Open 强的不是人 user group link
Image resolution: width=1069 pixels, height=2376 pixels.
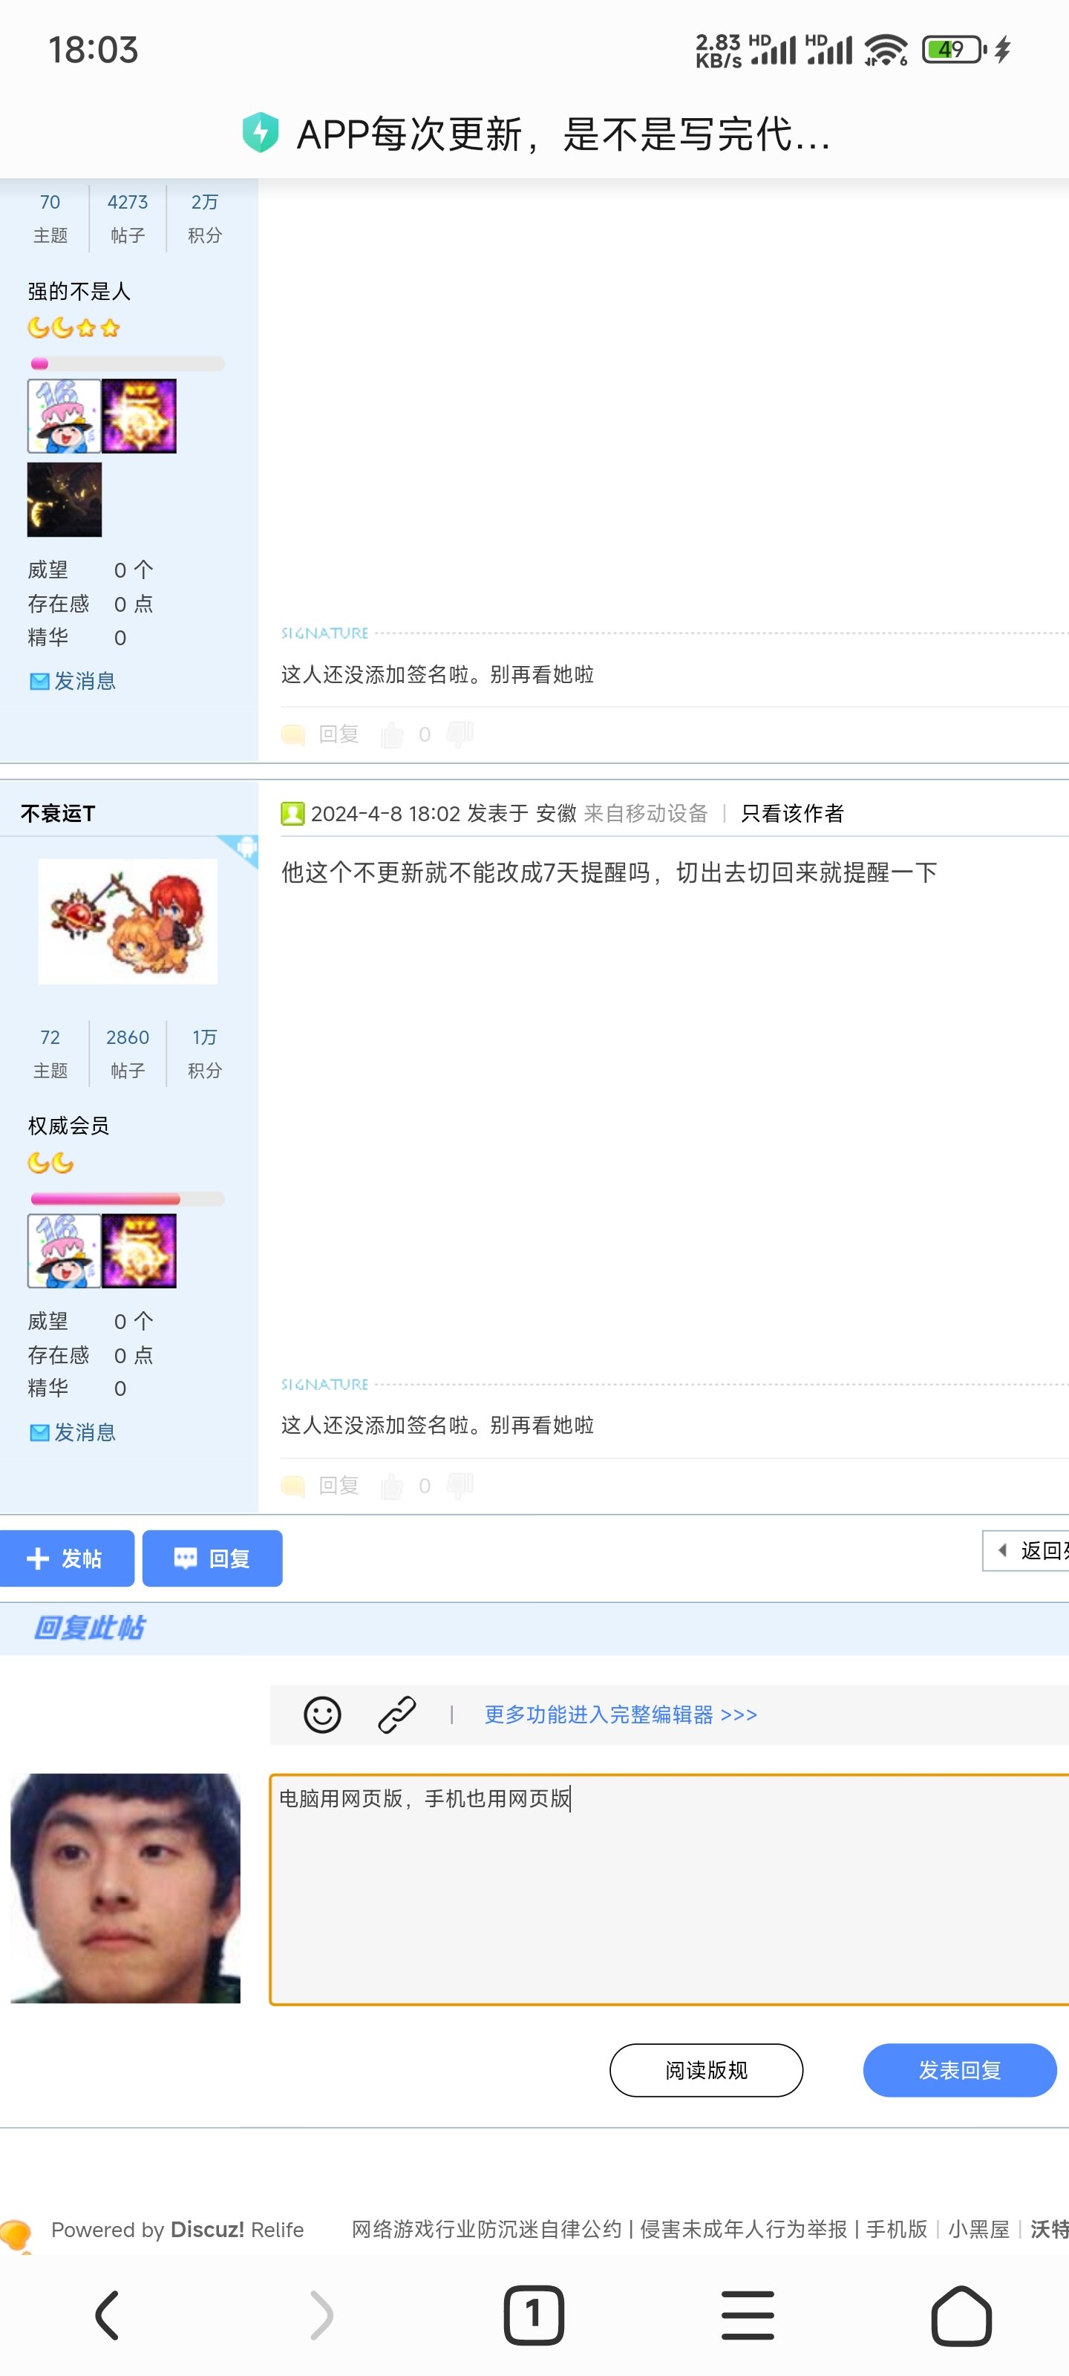pos(79,292)
